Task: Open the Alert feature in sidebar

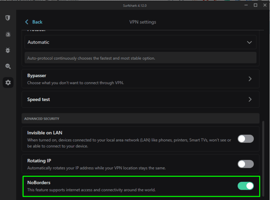Action: pos(8,34)
